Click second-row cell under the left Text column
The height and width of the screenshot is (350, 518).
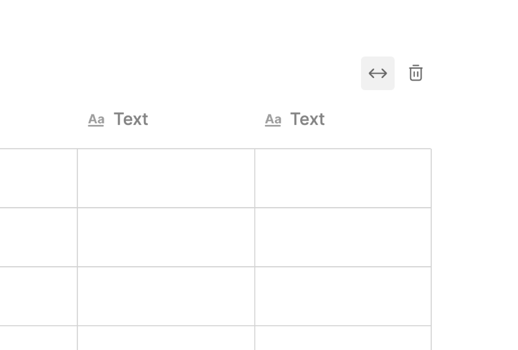[x=166, y=237]
